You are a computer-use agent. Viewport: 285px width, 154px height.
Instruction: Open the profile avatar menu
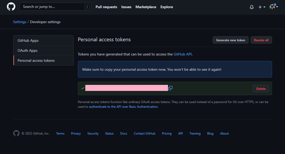274,7
